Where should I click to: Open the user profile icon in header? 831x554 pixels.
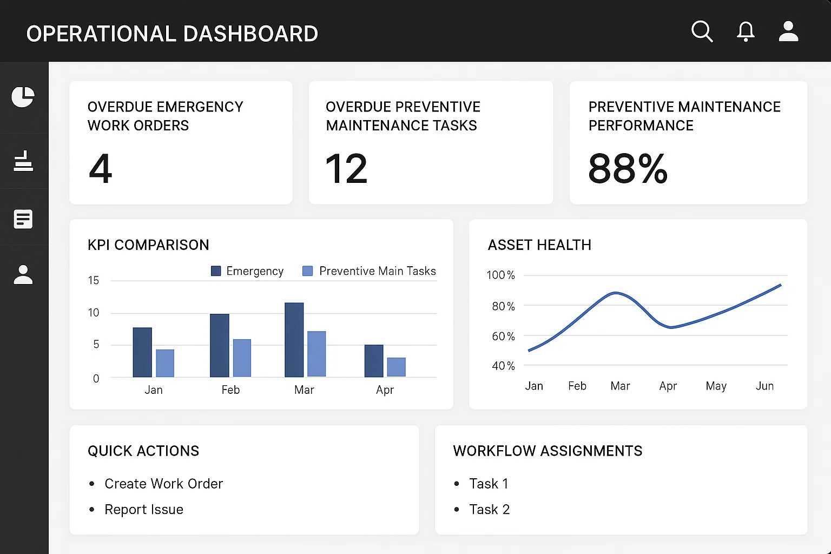(x=788, y=31)
